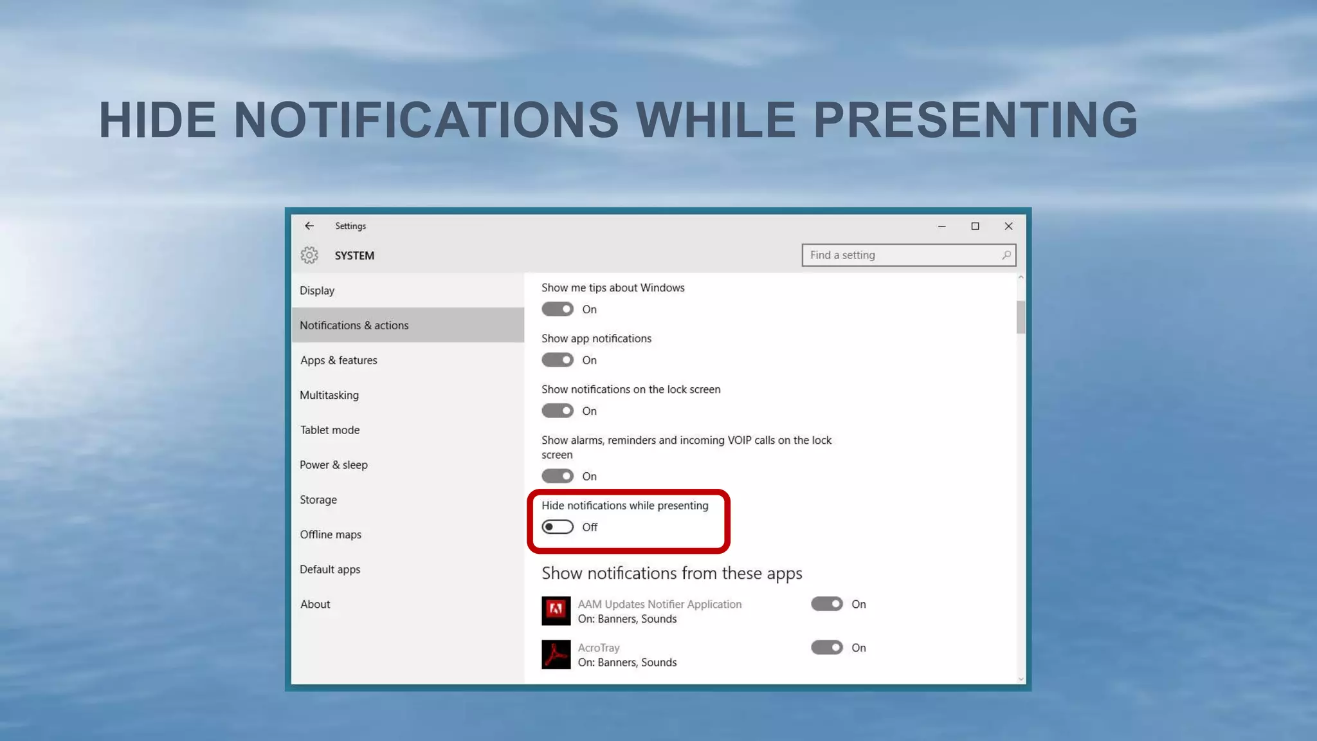Open AAM Updates Notifier Application settings
The height and width of the screenshot is (741, 1317).
(x=660, y=604)
